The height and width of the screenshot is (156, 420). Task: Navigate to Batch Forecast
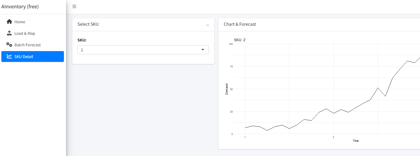click(x=33, y=45)
